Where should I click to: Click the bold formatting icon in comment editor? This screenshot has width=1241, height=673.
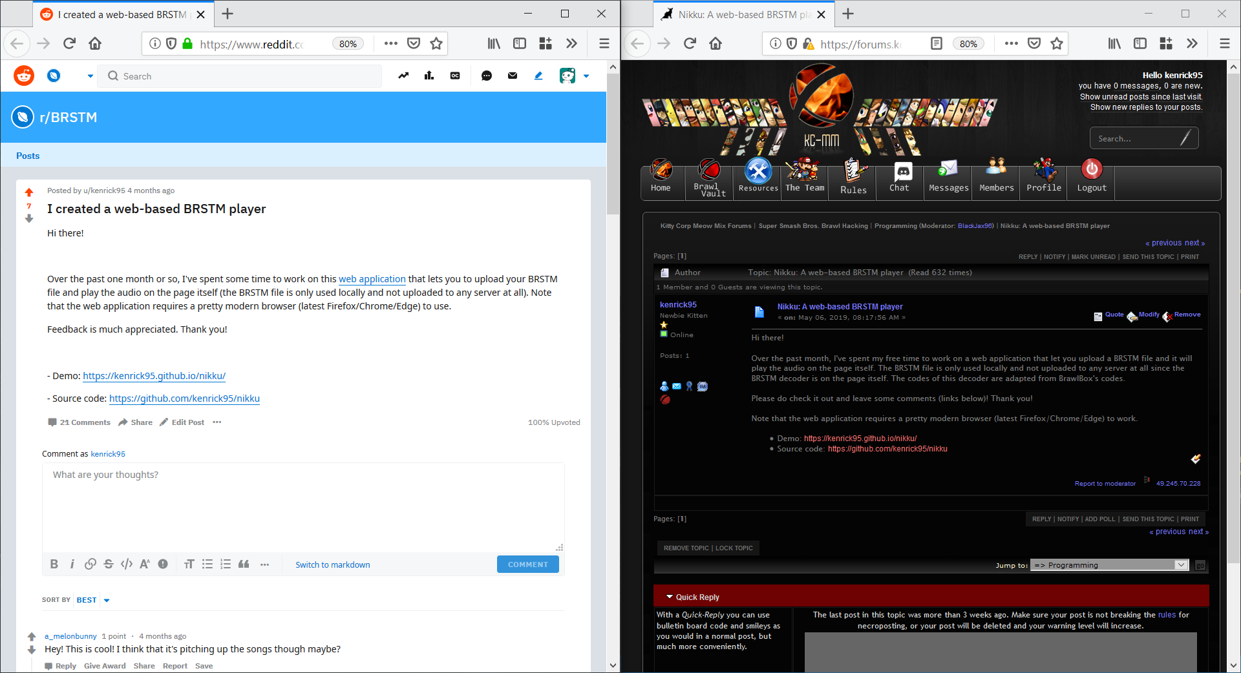pos(54,564)
